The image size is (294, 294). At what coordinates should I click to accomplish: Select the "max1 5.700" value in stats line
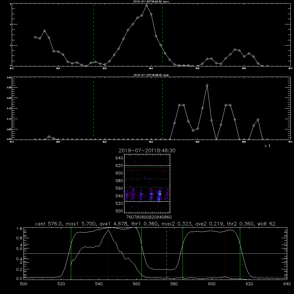pyautogui.click(x=81, y=224)
